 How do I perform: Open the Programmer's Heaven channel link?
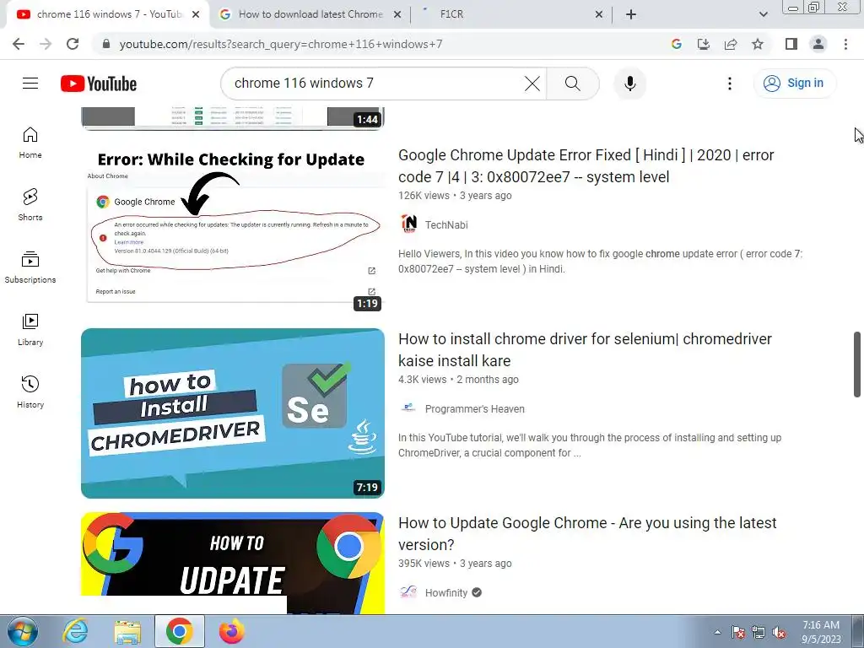[x=474, y=409]
